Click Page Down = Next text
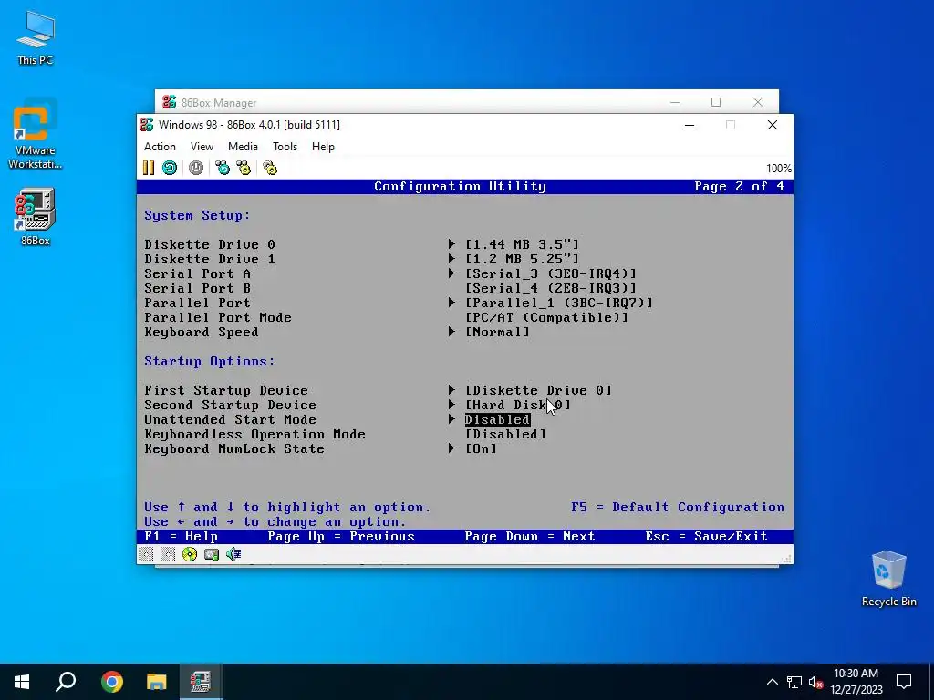 530,536
